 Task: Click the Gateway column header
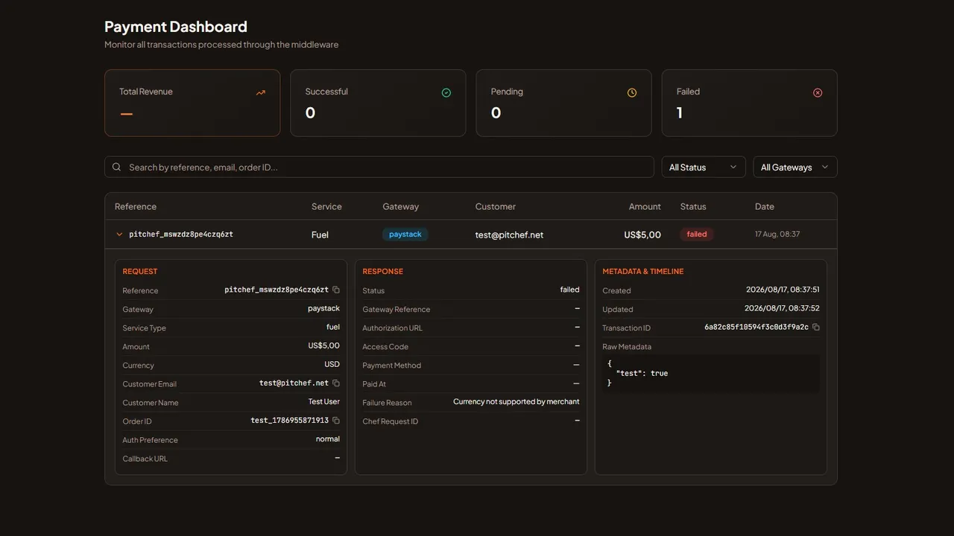(x=401, y=206)
